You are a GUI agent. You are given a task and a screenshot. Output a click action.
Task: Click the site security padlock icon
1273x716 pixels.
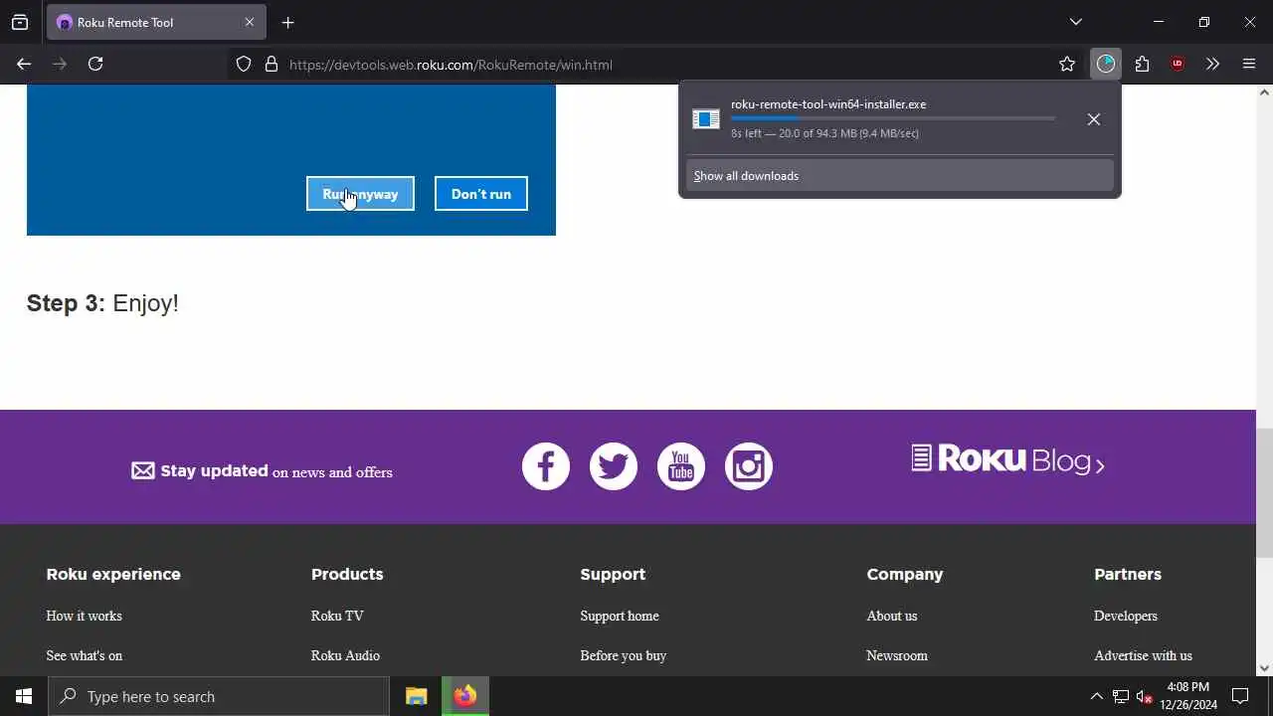(x=271, y=65)
